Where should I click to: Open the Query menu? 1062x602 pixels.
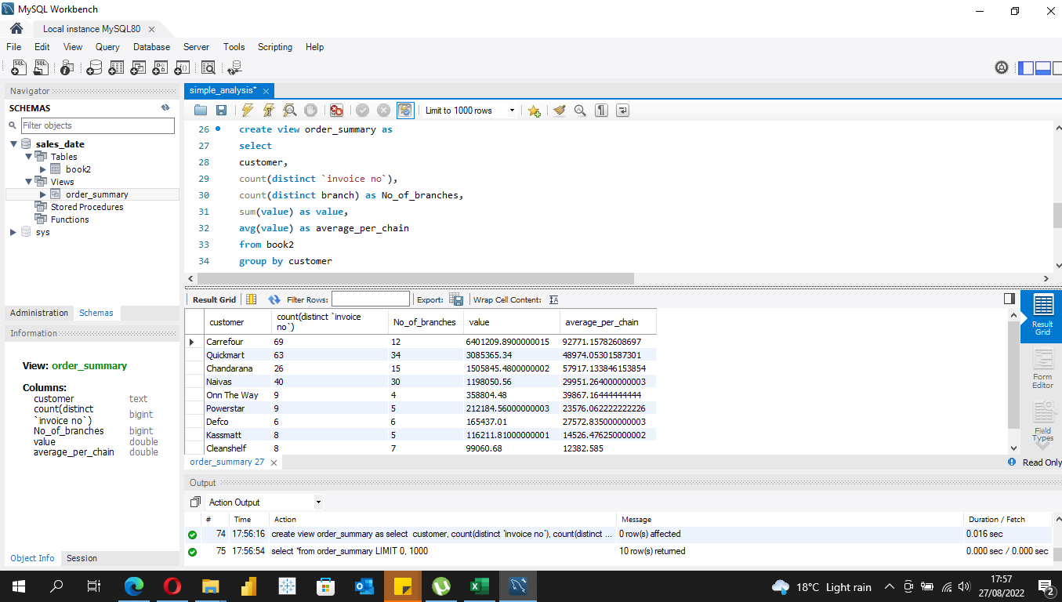107,47
